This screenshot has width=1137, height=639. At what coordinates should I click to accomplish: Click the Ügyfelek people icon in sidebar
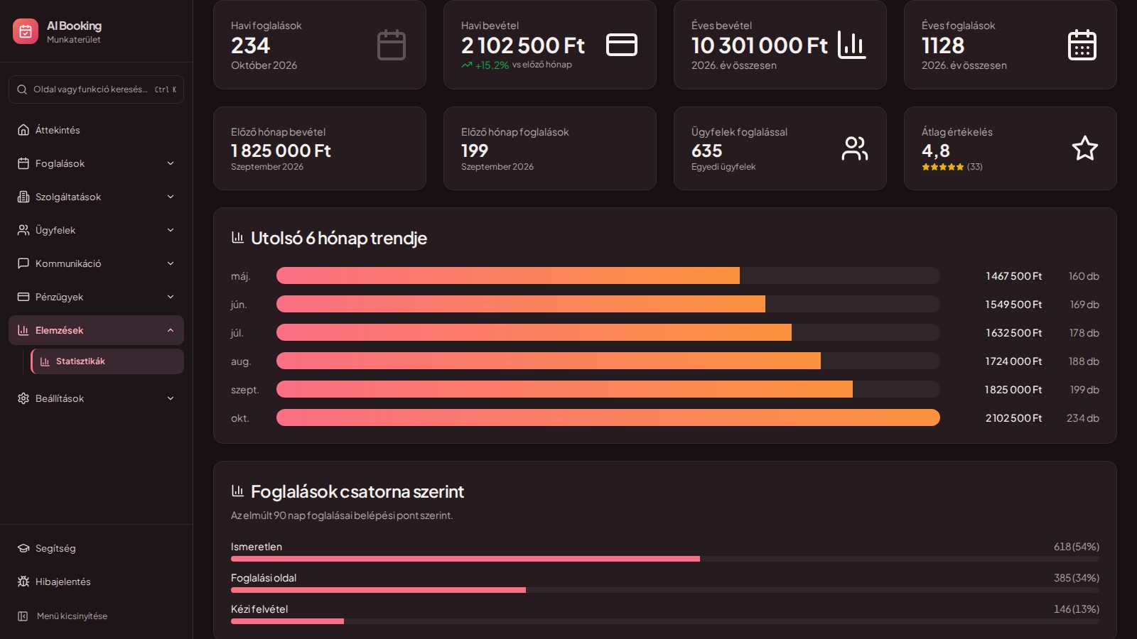(23, 230)
